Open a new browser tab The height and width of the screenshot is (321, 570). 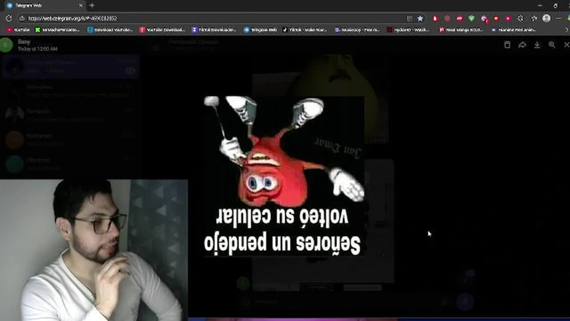(x=92, y=5)
